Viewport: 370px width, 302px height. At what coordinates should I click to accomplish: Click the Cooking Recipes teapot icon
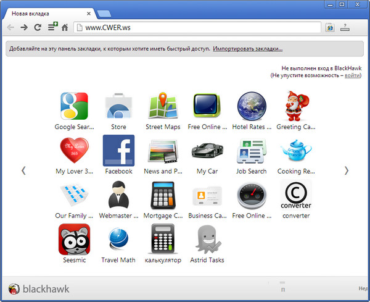pos(296,151)
